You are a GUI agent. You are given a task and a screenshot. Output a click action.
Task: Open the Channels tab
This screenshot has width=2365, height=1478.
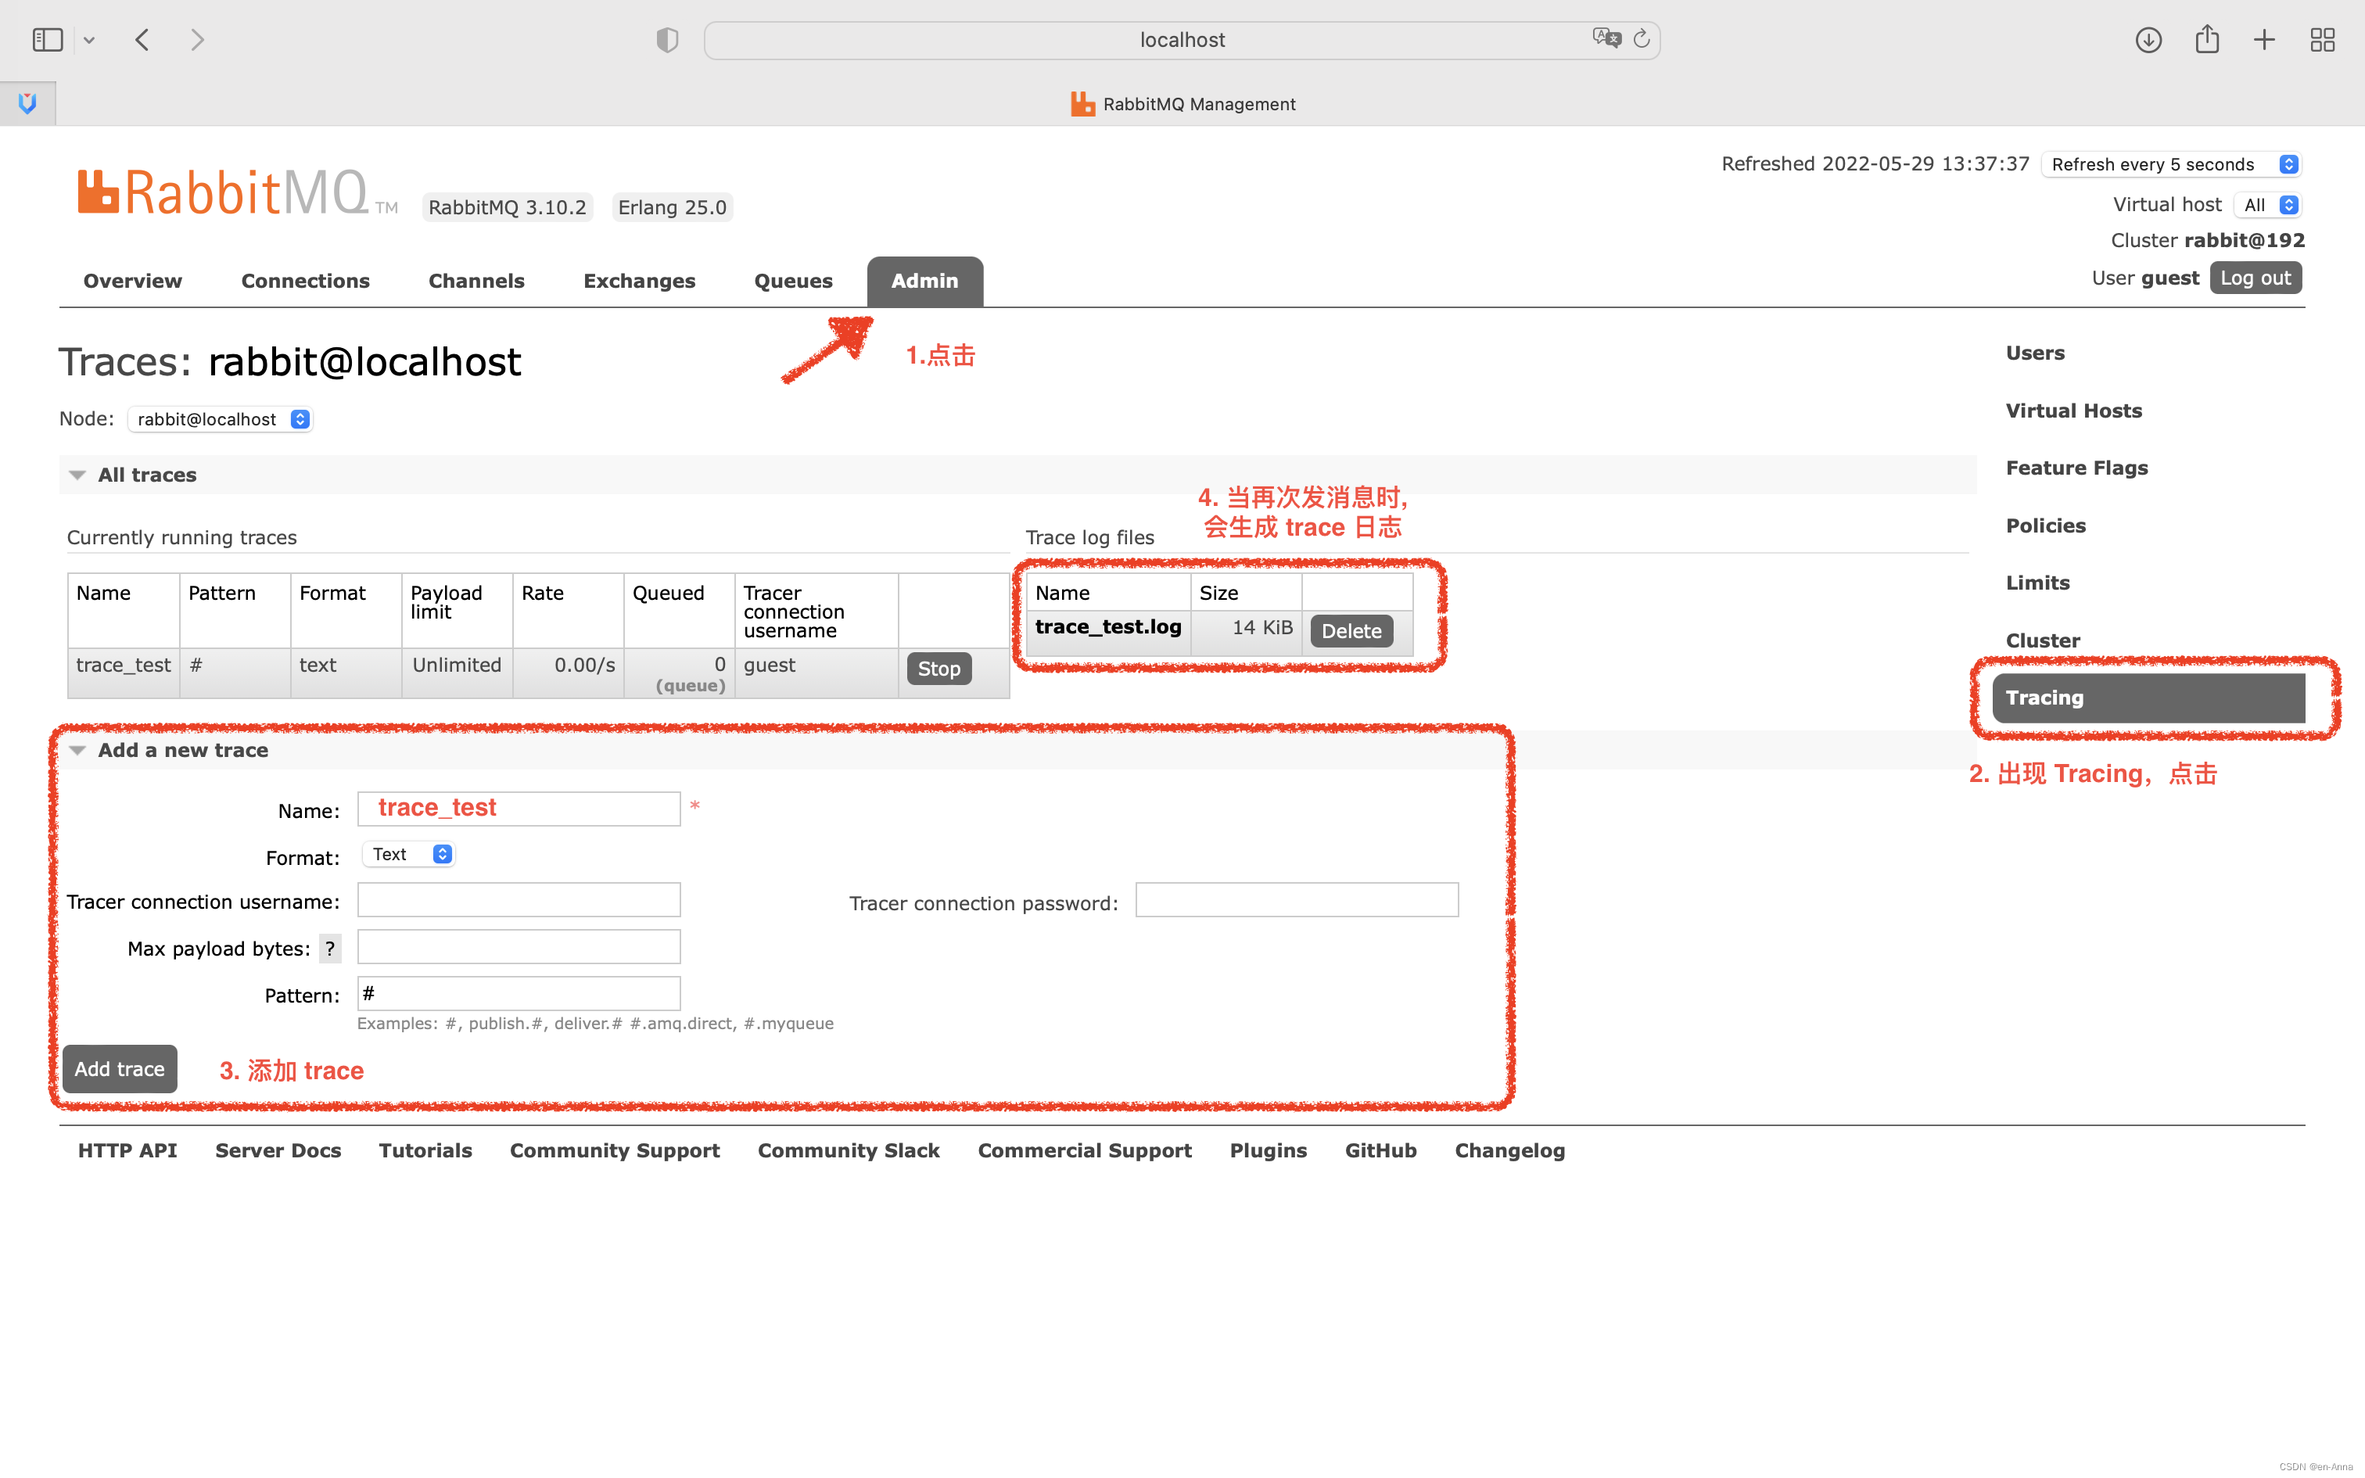(x=476, y=282)
